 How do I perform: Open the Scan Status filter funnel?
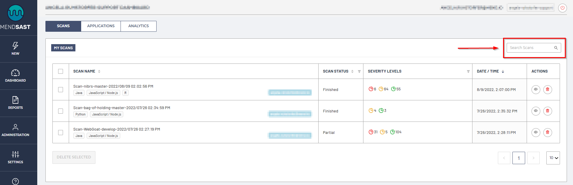[359, 72]
